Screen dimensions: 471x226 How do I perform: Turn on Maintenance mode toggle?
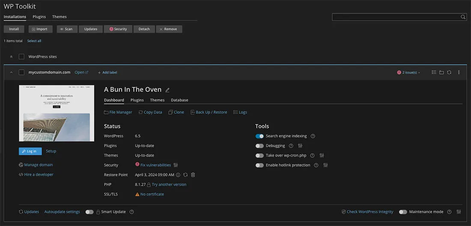[403, 212]
